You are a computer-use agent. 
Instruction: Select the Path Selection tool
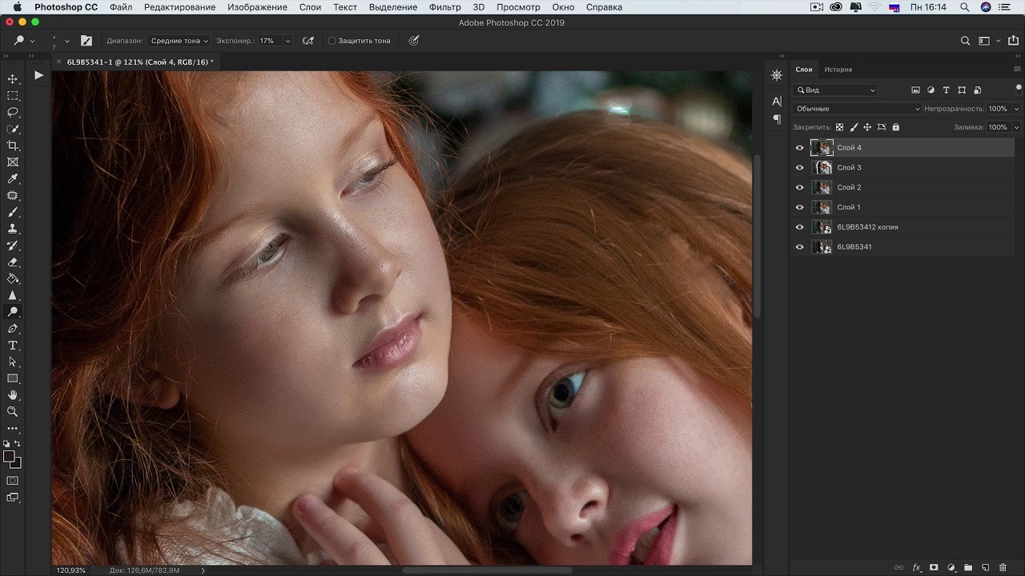[x=13, y=362]
